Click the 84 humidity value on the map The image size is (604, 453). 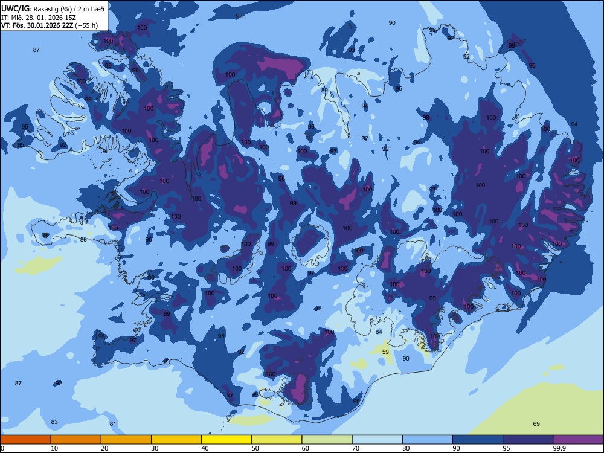tap(379, 332)
